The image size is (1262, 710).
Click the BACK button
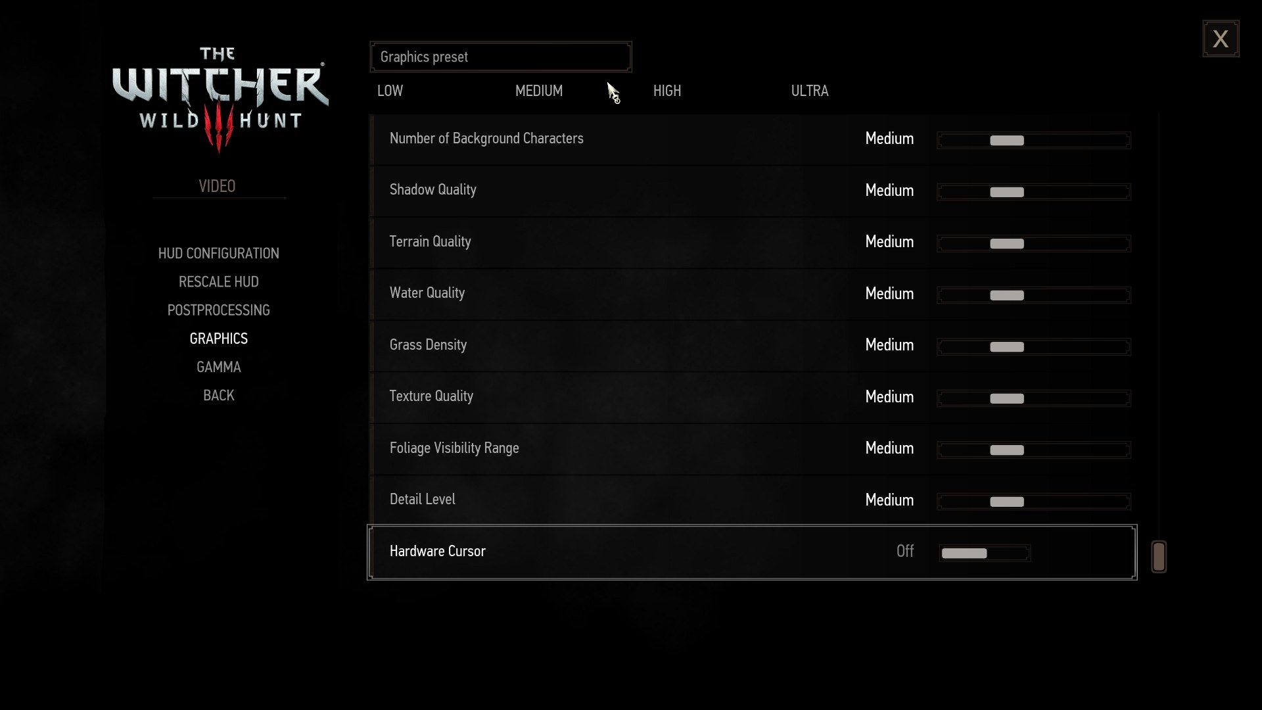click(x=218, y=395)
